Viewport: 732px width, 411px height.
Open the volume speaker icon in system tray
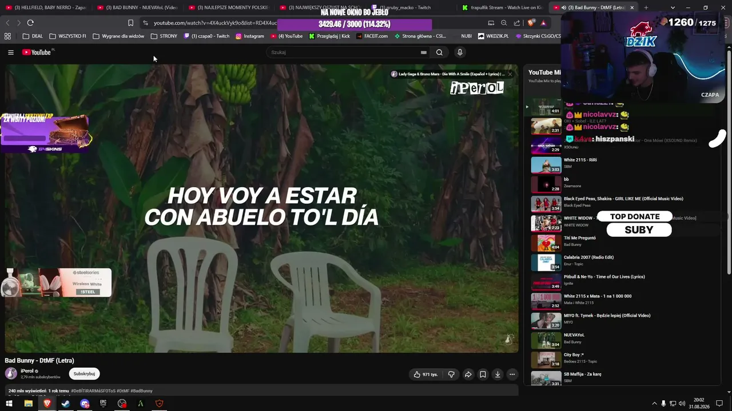point(682,404)
